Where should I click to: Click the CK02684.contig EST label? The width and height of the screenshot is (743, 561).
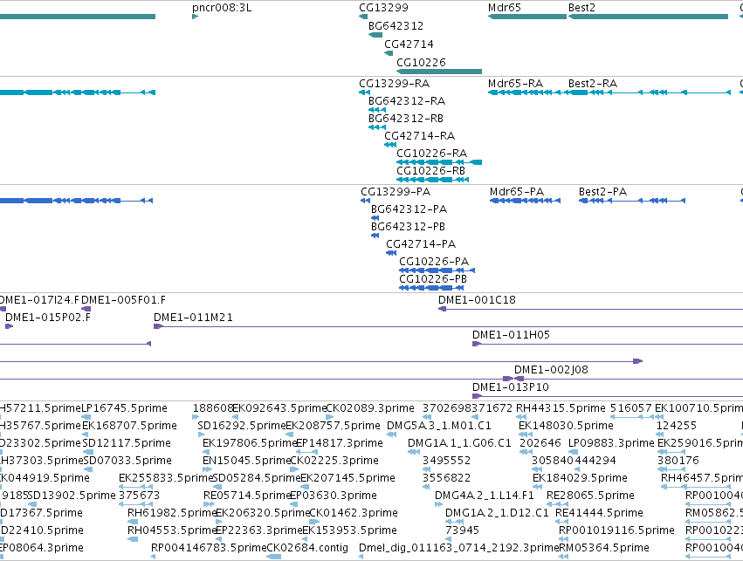[x=307, y=548]
